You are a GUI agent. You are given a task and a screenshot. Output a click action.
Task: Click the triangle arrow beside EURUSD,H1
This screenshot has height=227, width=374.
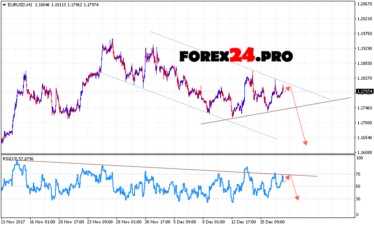click(x=4, y=5)
